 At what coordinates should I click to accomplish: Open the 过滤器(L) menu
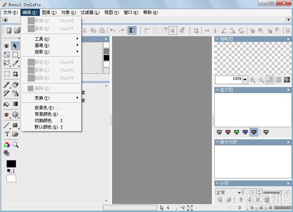(x=90, y=13)
